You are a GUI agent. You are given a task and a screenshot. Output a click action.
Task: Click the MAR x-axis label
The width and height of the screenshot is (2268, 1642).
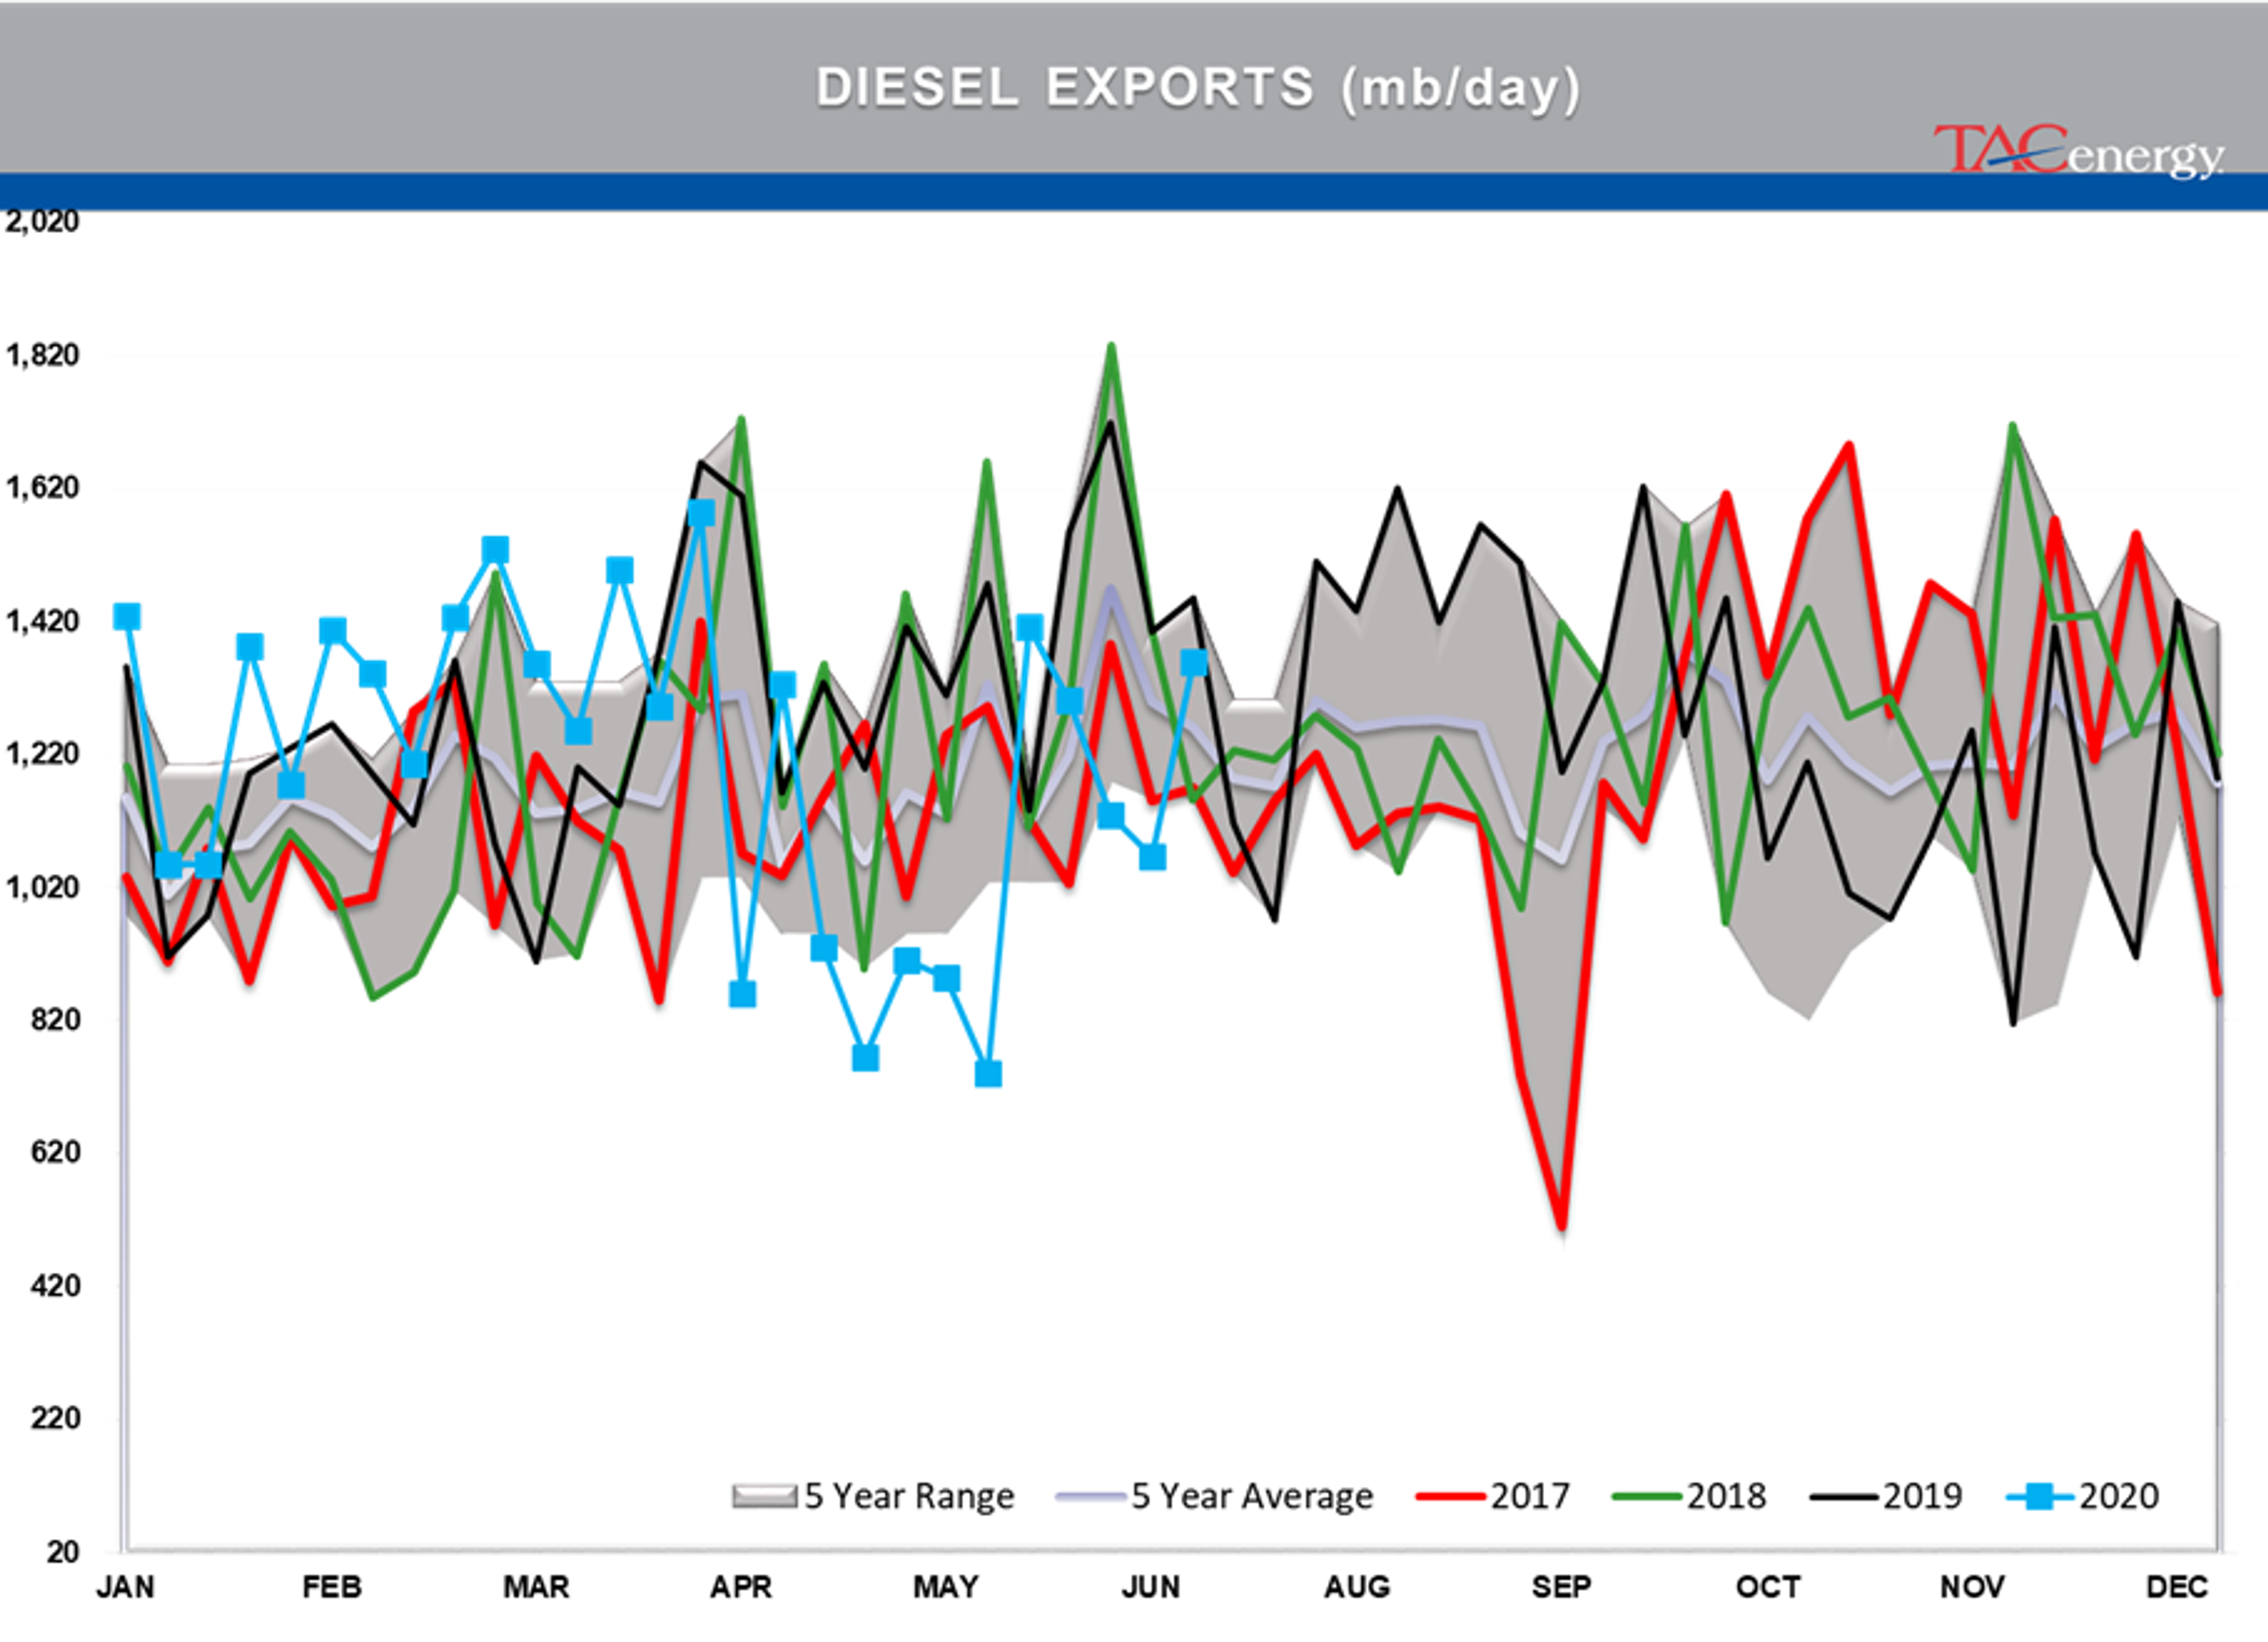tap(536, 1587)
